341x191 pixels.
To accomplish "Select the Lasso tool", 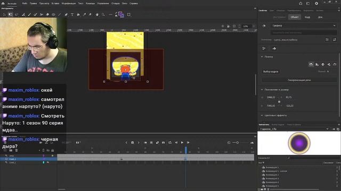I will (x=17, y=15).
